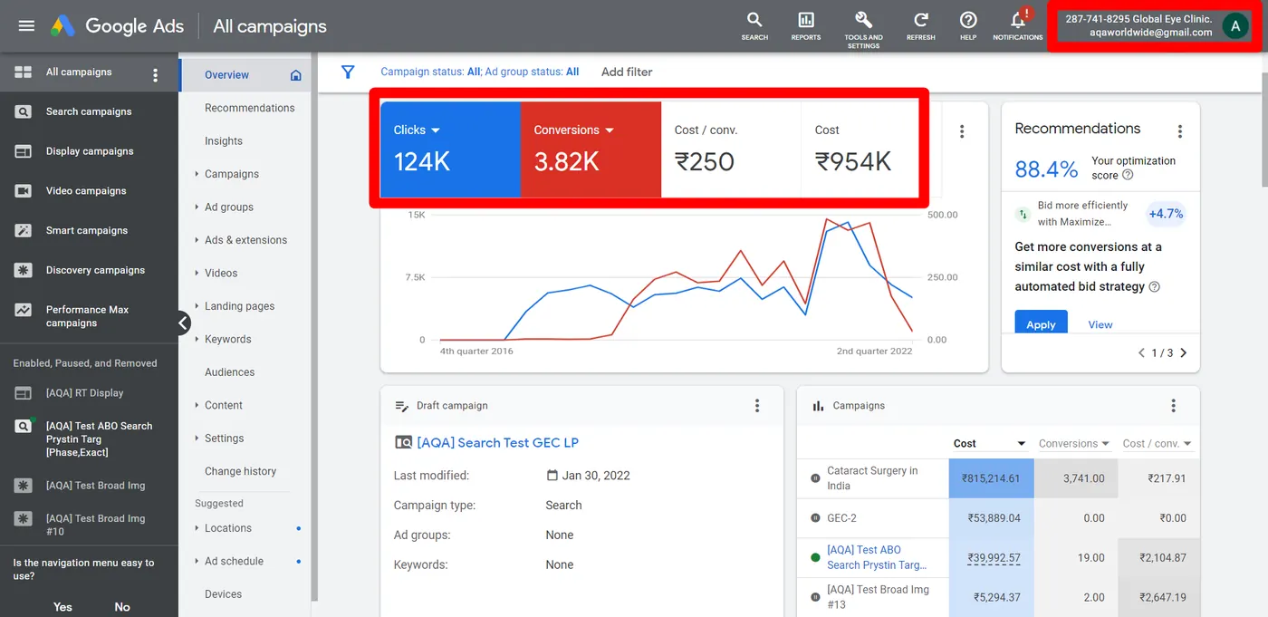The width and height of the screenshot is (1268, 617).
Task: Open Campaigns card three-dot menu
Action: click(x=1173, y=406)
